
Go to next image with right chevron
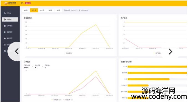pyautogui.click(x=170, y=51)
